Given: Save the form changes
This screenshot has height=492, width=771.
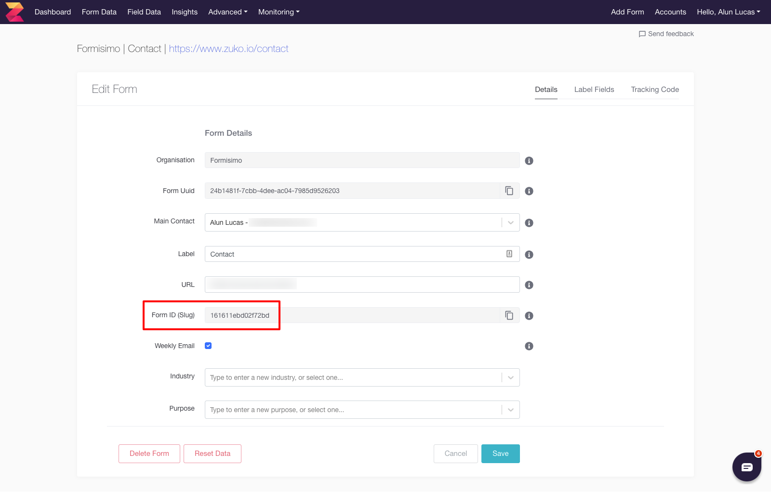Looking at the screenshot, I should (501, 453).
